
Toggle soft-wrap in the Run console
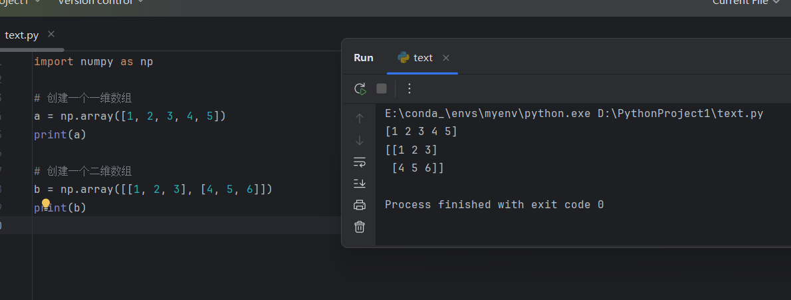pyautogui.click(x=360, y=162)
